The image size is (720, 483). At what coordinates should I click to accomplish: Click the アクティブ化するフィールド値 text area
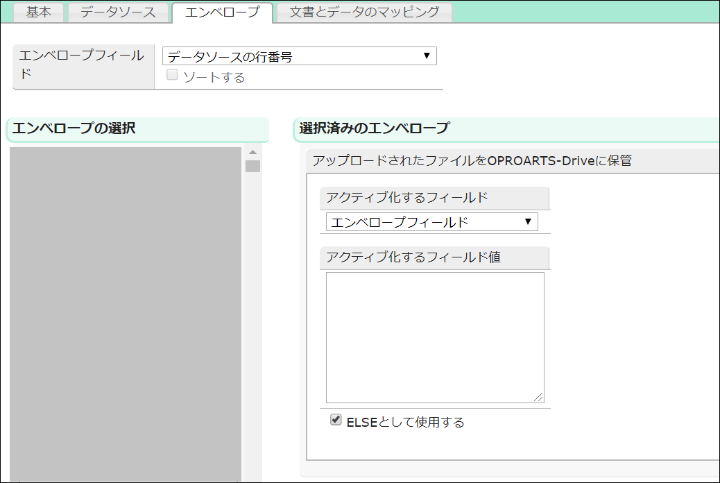tap(435, 337)
